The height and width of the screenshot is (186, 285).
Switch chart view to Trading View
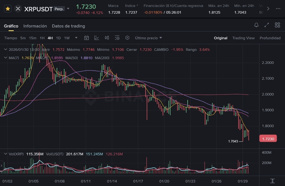tap(243, 38)
